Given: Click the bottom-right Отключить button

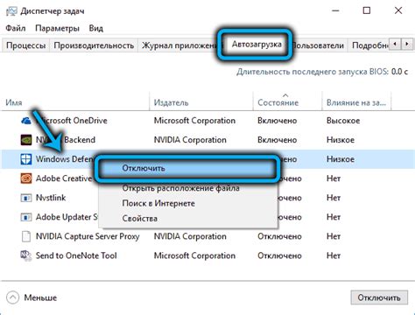Looking at the screenshot, I should pyautogui.click(x=379, y=297).
